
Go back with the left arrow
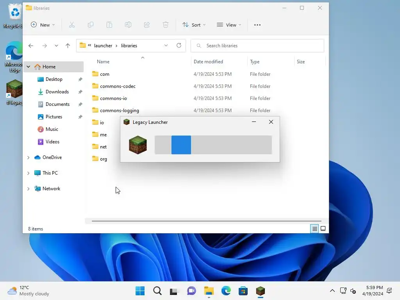[31, 46]
